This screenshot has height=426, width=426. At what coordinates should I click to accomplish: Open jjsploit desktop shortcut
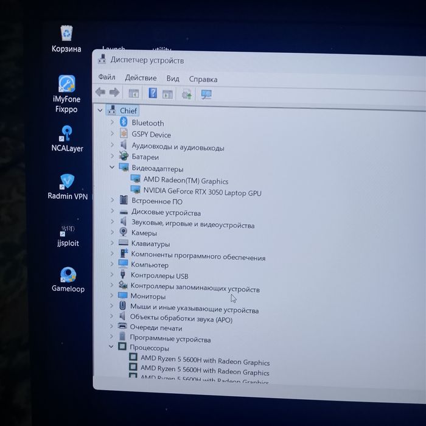68,236
